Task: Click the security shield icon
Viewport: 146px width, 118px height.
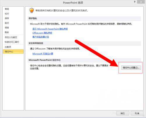Action: point(32,10)
